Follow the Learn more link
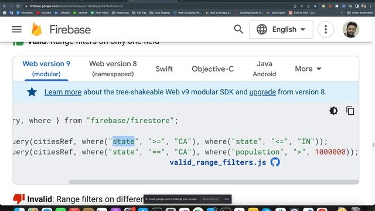The height and width of the screenshot is (211, 375). coord(63,92)
